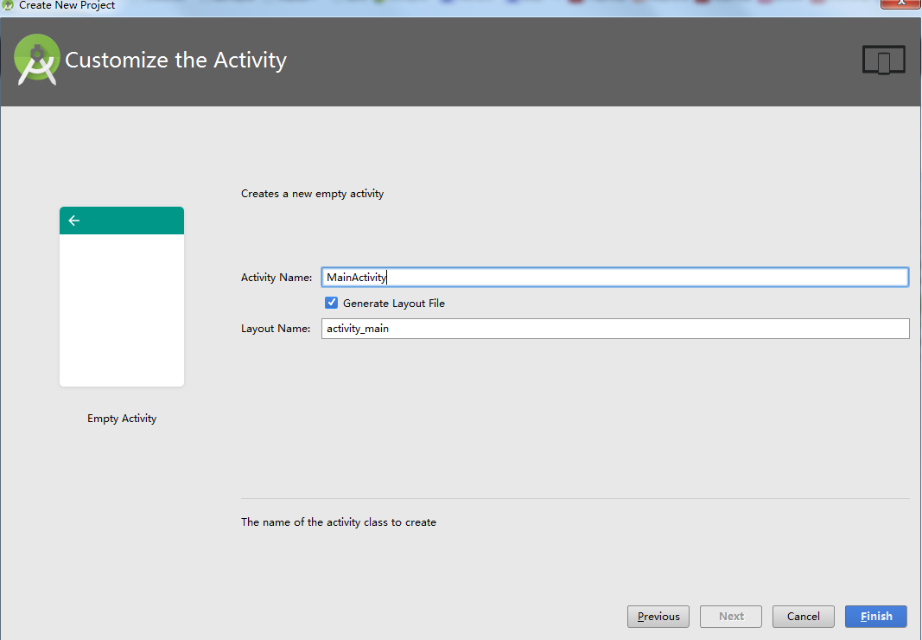
Task: Click the back arrow in the activity preview
Action: 74,221
